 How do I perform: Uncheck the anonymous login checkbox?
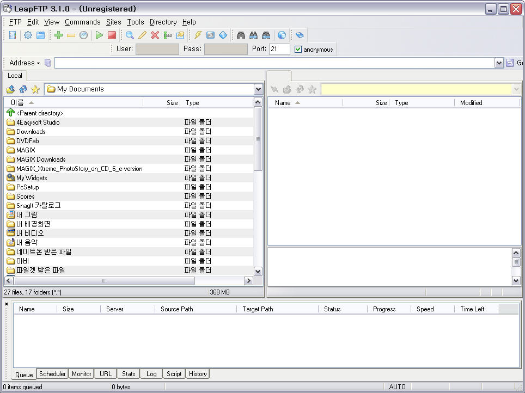pyautogui.click(x=298, y=50)
